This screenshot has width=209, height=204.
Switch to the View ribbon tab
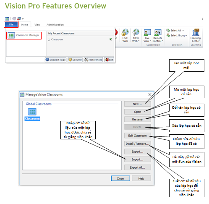tap(37, 25)
